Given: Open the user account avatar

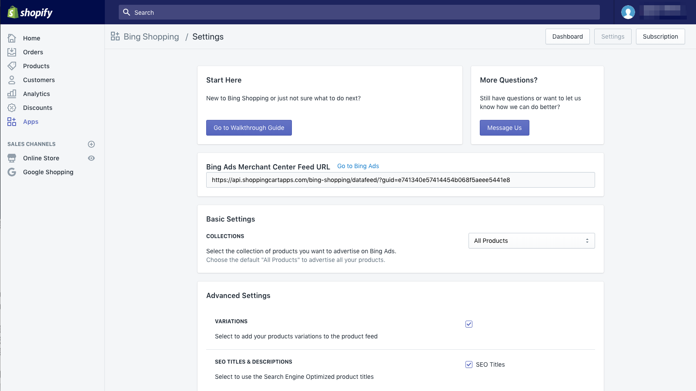Looking at the screenshot, I should click(x=628, y=12).
